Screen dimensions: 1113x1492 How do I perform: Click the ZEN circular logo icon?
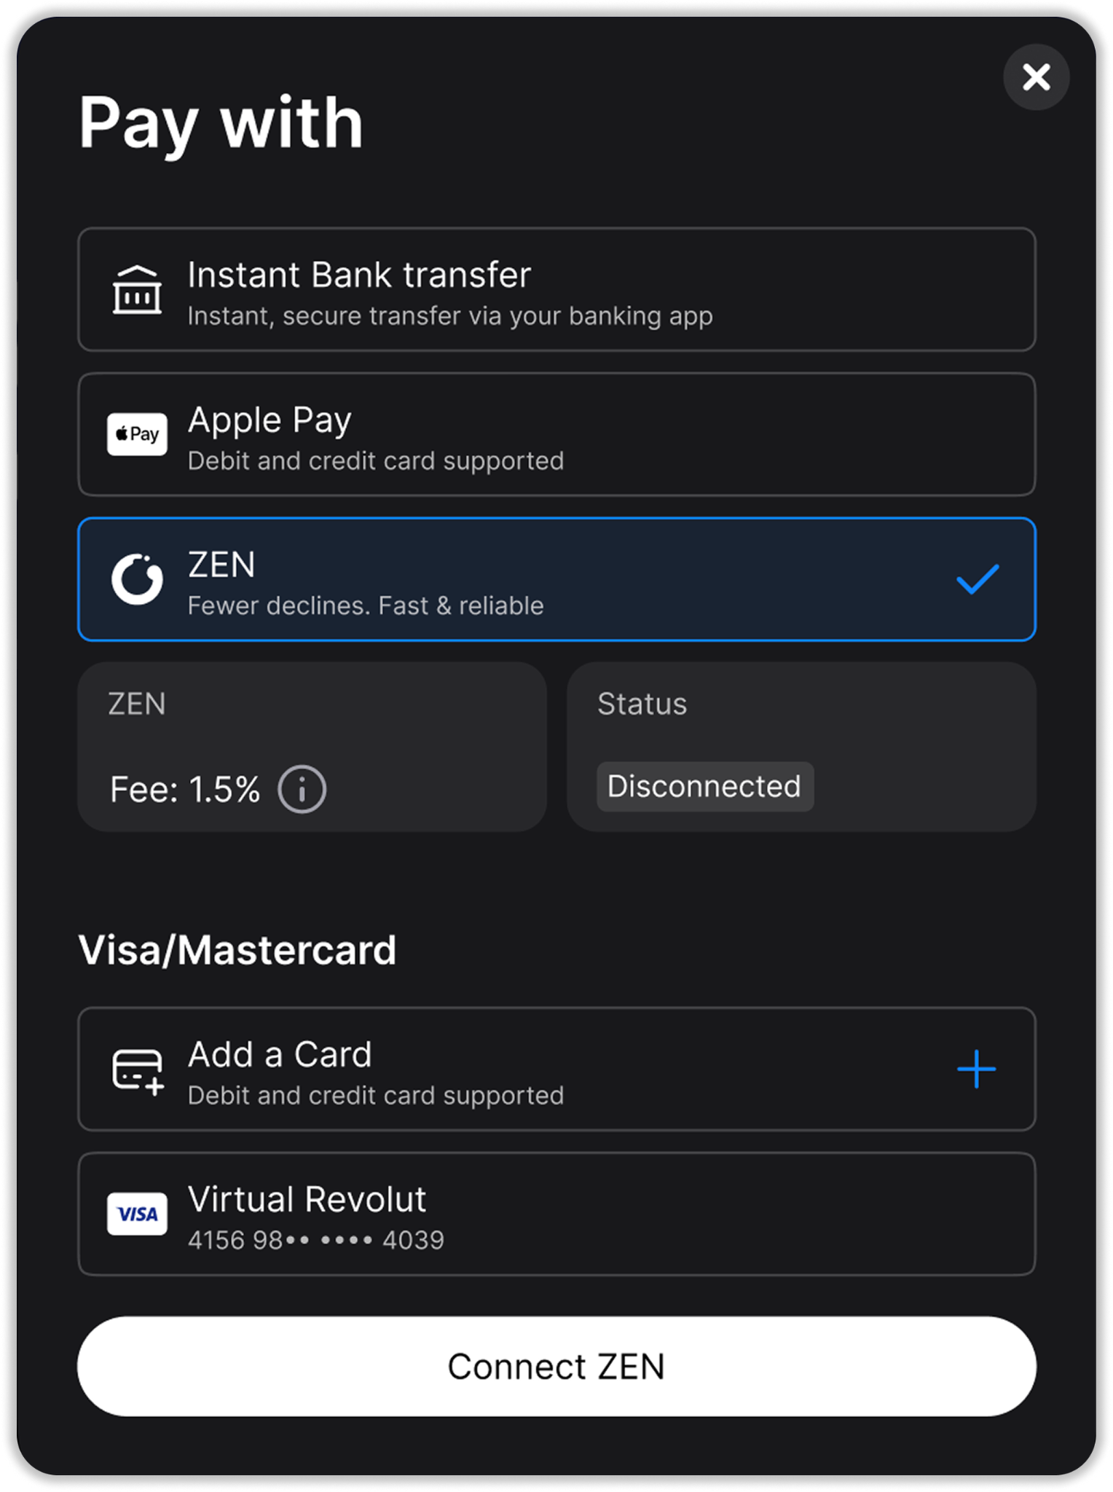[x=137, y=579]
